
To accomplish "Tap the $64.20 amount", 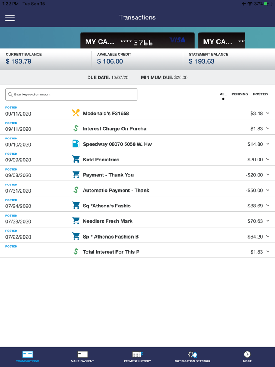I will [255, 237].
